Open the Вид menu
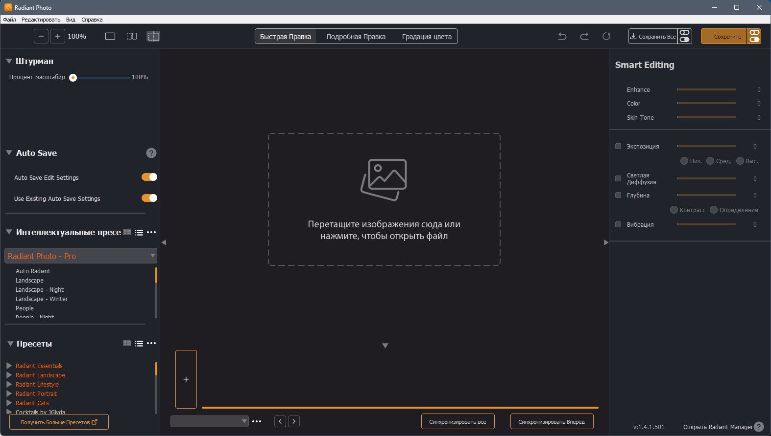The width and height of the screenshot is (771, 436). (x=71, y=20)
